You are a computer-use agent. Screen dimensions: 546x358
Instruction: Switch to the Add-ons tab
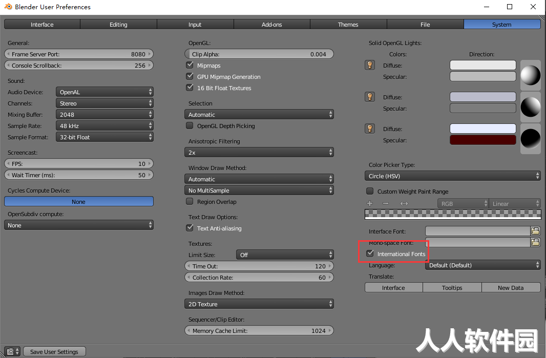coord(272,25)
